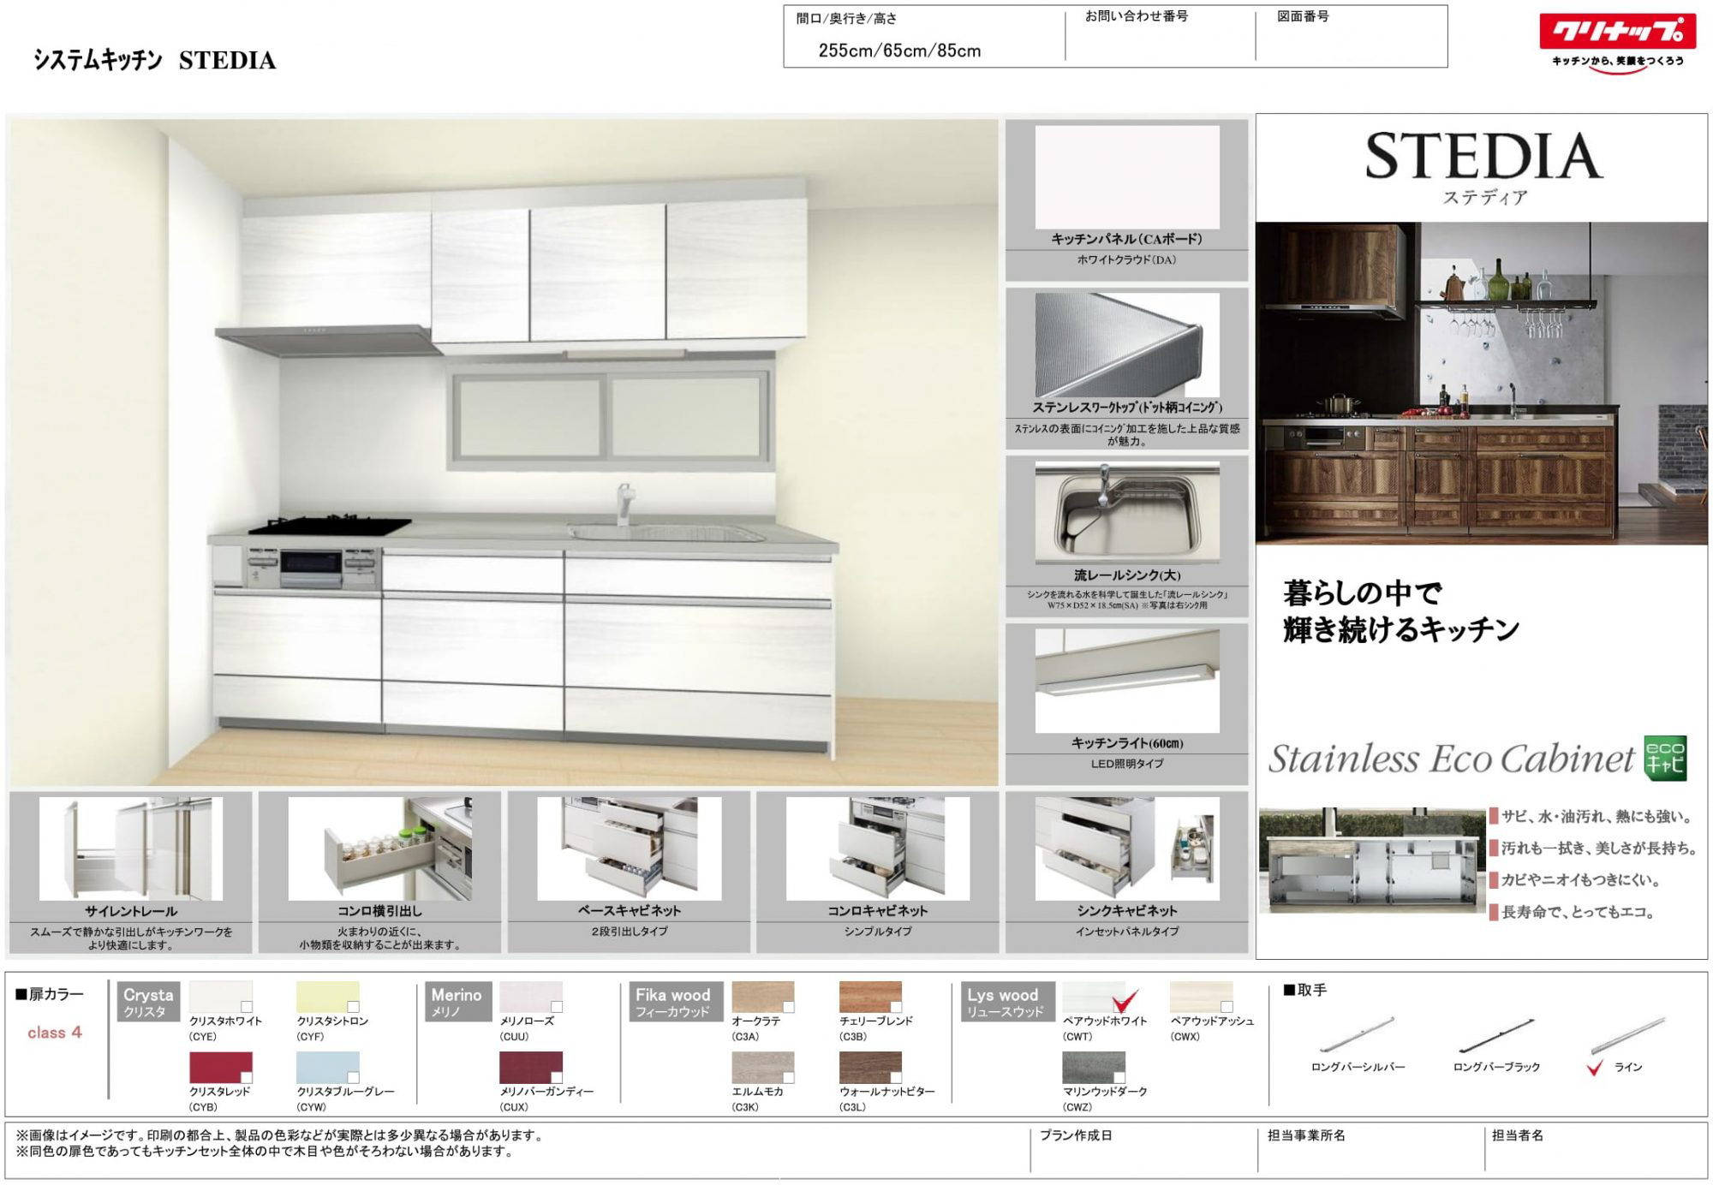
Task: Tick the ペアウッドアッシュ (CWX) checkbox
Action: coord(1227,1007)
